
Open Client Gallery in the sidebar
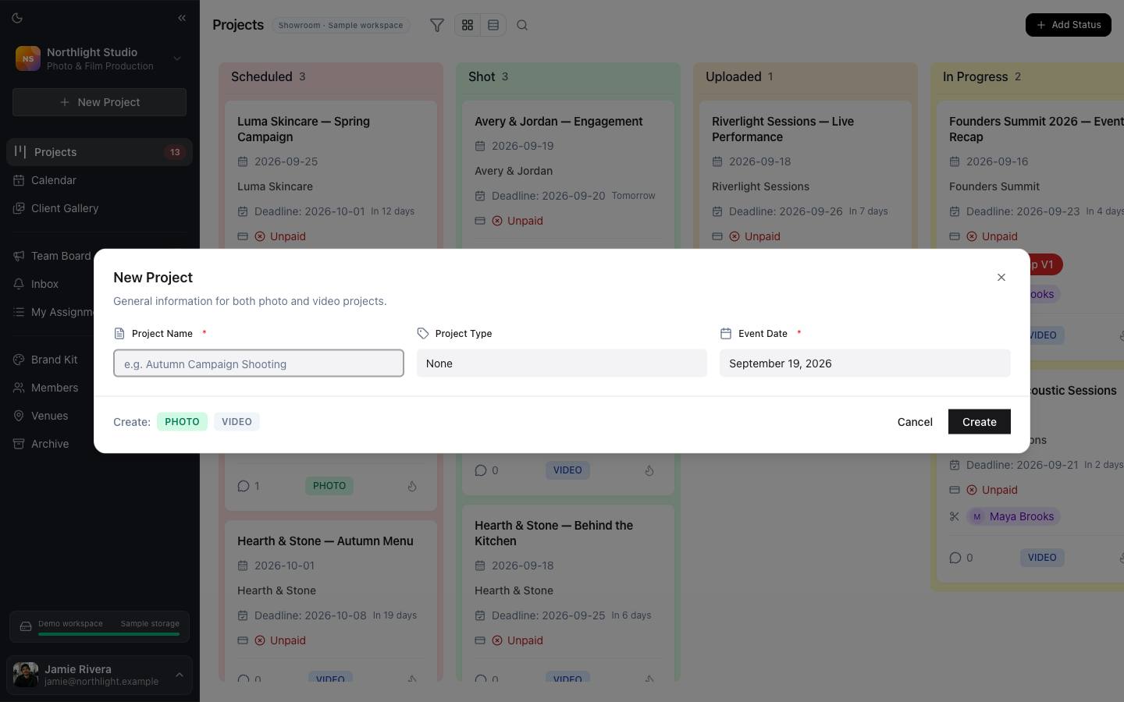click(x=99, y=208)
